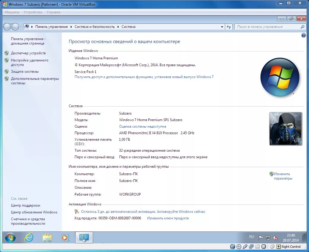This screenshot has width=309, height=252.
Task: Click Изменить параметры link
Action: [283, 176]
